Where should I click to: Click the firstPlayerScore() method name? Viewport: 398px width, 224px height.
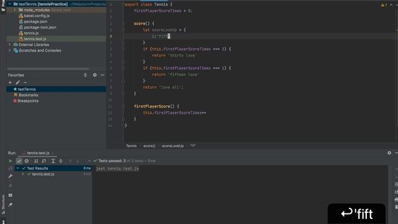tap(154, 106)
